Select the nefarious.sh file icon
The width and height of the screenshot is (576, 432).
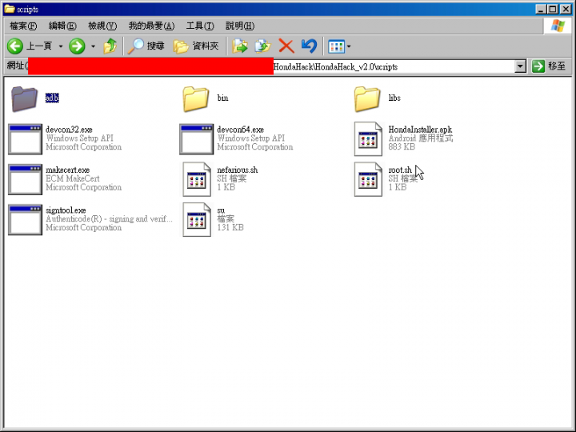pos(197,180)
